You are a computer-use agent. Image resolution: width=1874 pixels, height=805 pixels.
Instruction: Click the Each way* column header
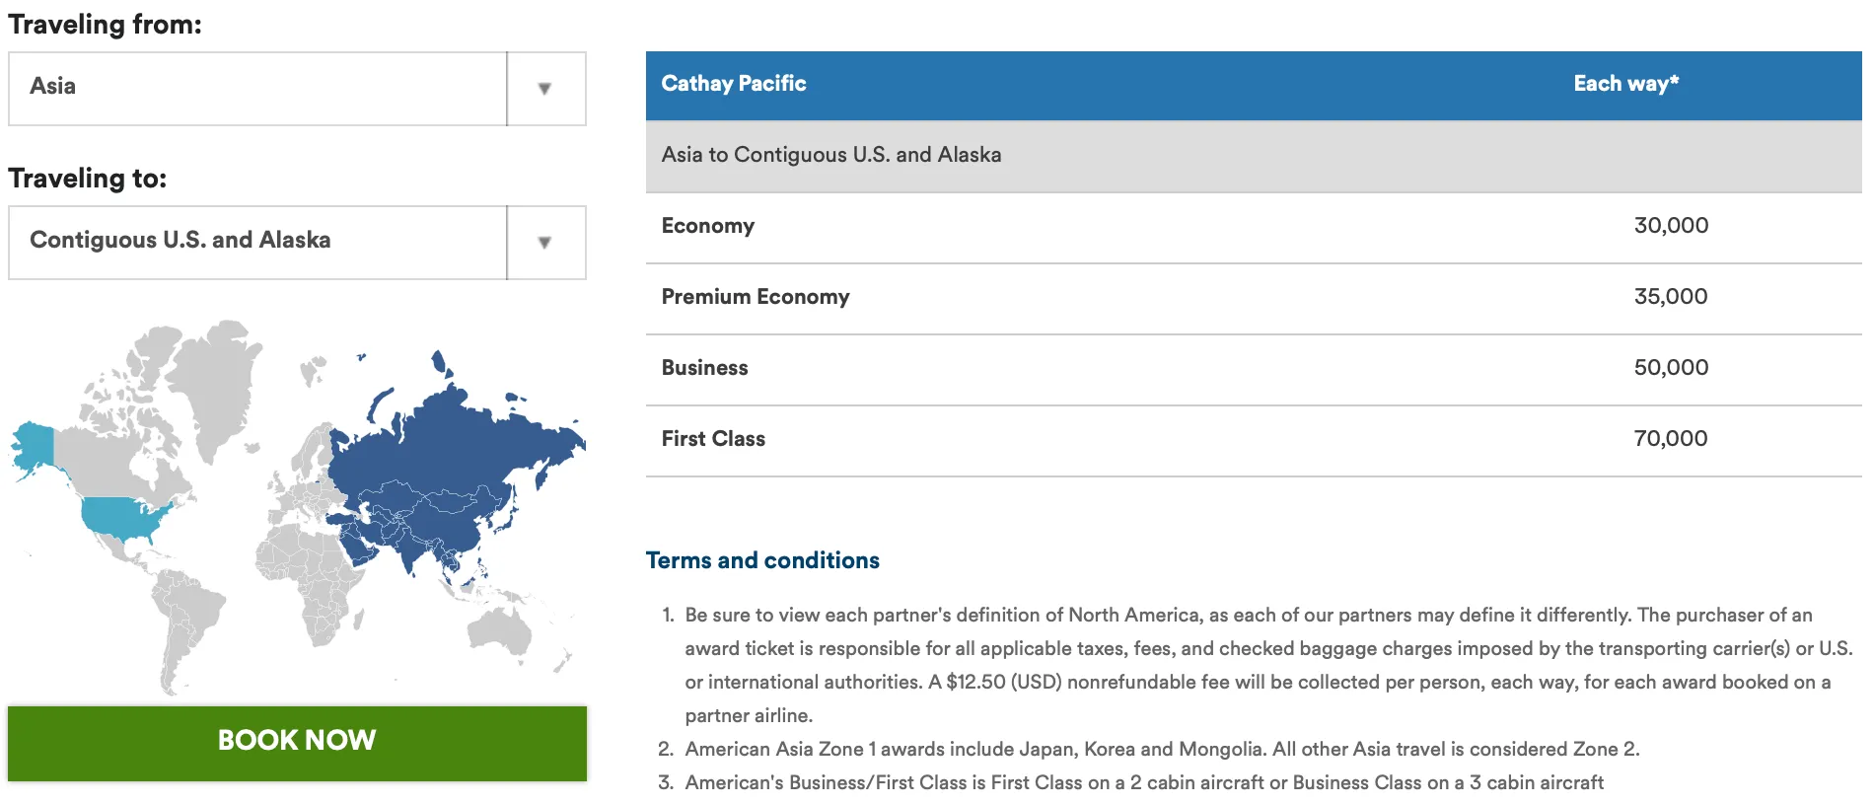tap(1625, 84)
